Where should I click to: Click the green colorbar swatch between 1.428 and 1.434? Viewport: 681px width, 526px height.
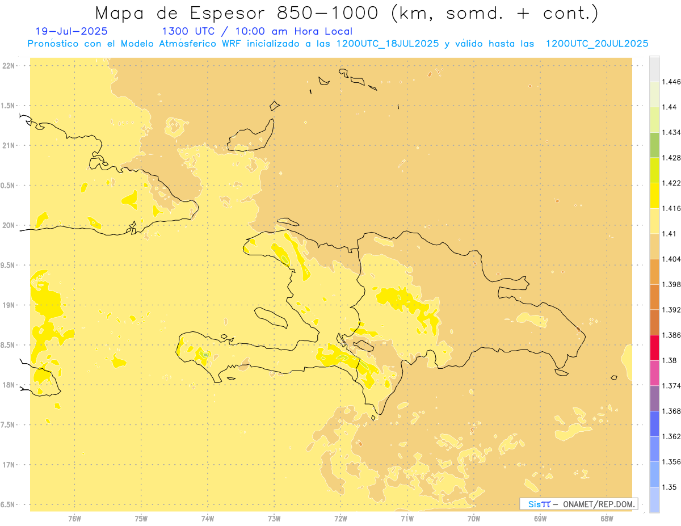pyautogui.click(x=654, y=145)
